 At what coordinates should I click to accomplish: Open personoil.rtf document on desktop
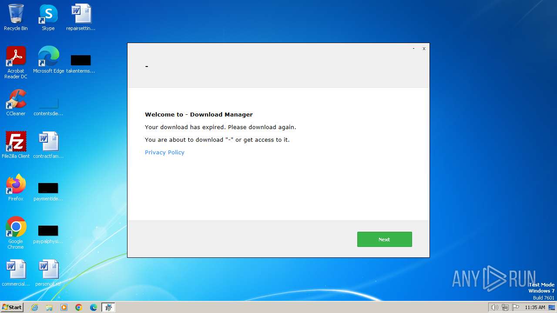click(x=48, y=273)
